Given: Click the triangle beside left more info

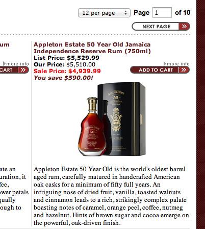Looking at the screenshot, I should click(4, 64).
